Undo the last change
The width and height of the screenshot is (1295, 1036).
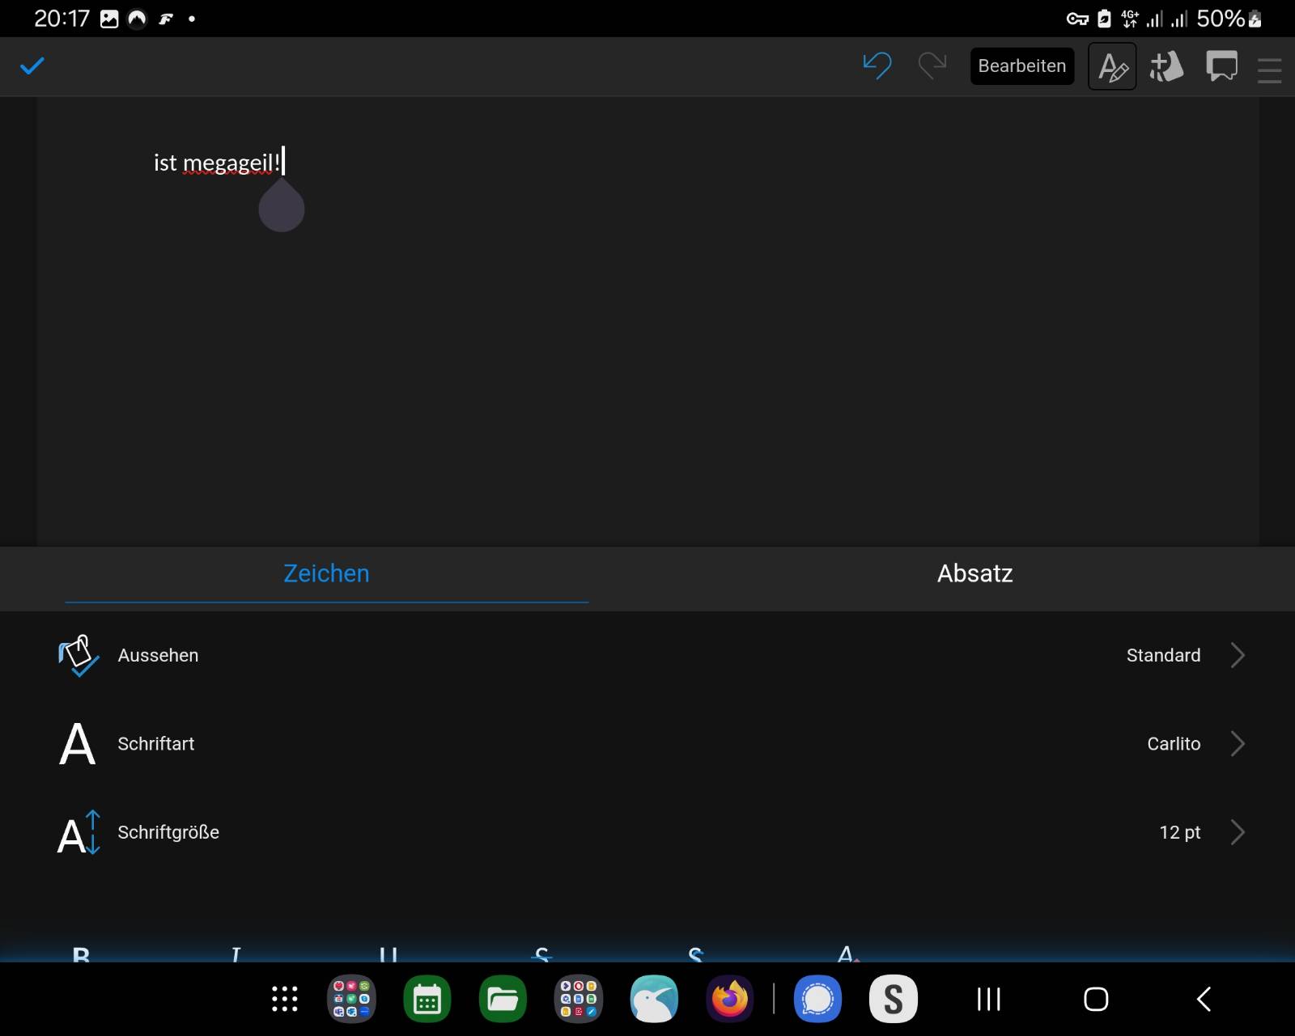(877, 66)
